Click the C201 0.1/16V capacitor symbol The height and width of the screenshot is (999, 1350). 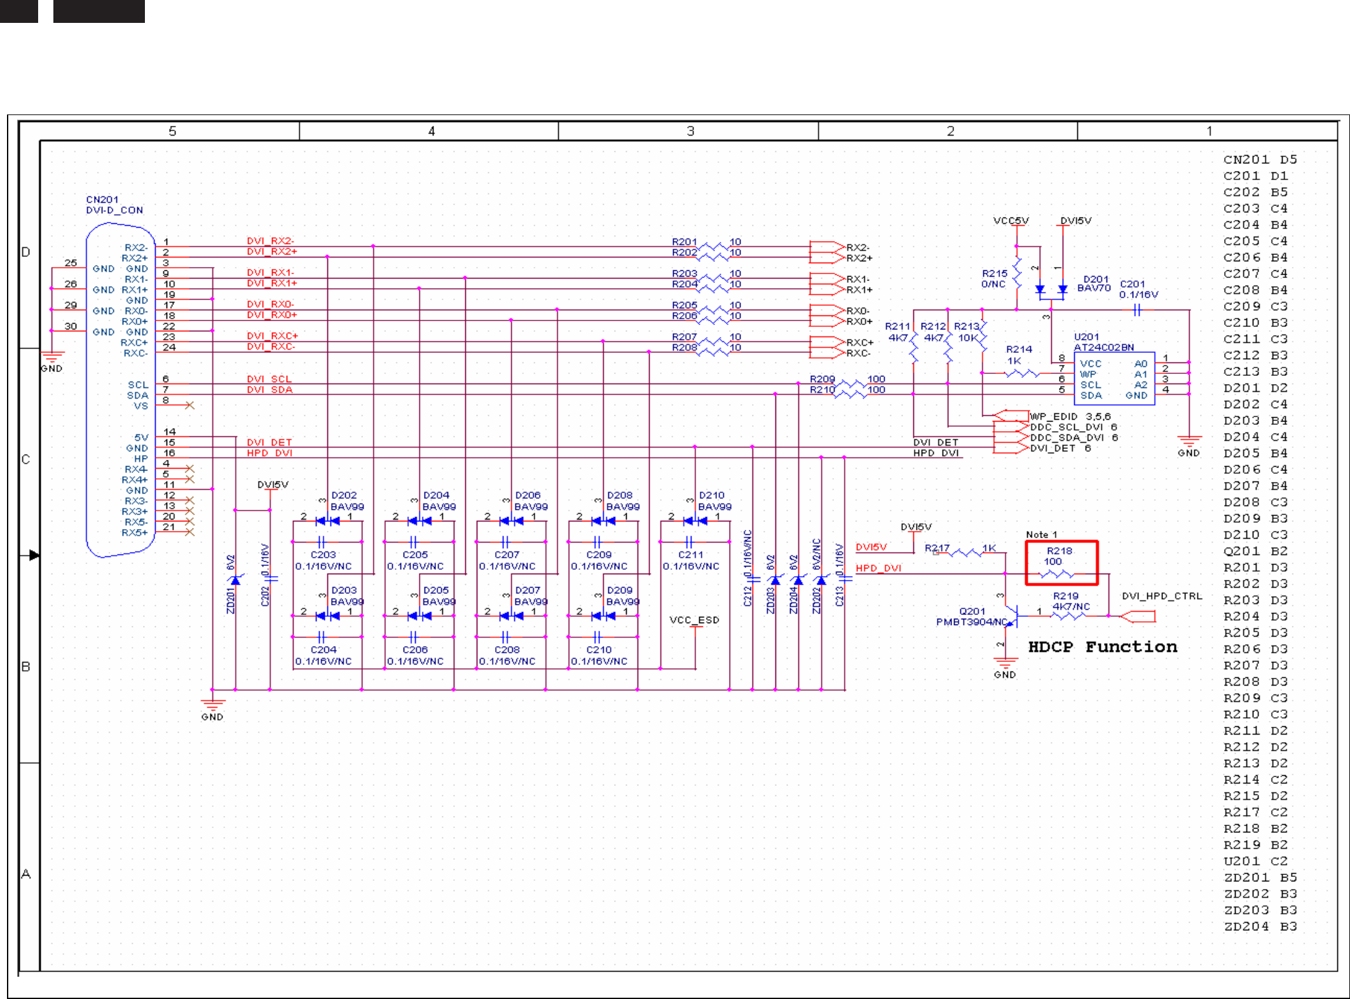(1138, 310)
